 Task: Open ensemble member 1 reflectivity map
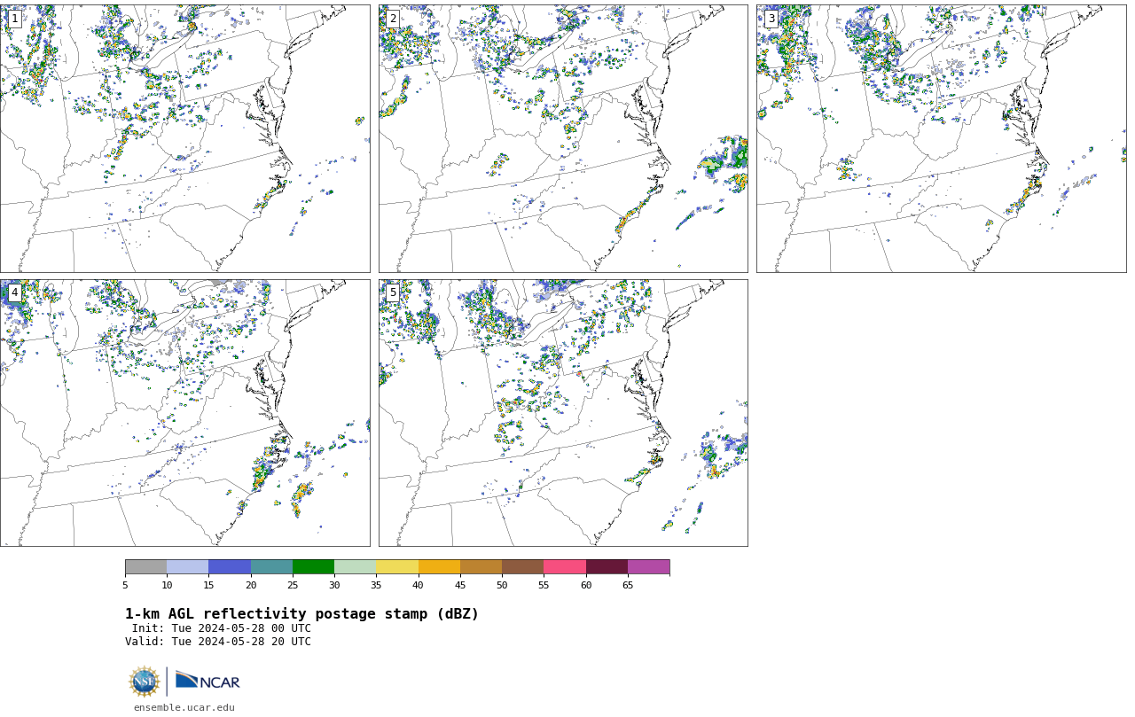click(x=184, y=138)
